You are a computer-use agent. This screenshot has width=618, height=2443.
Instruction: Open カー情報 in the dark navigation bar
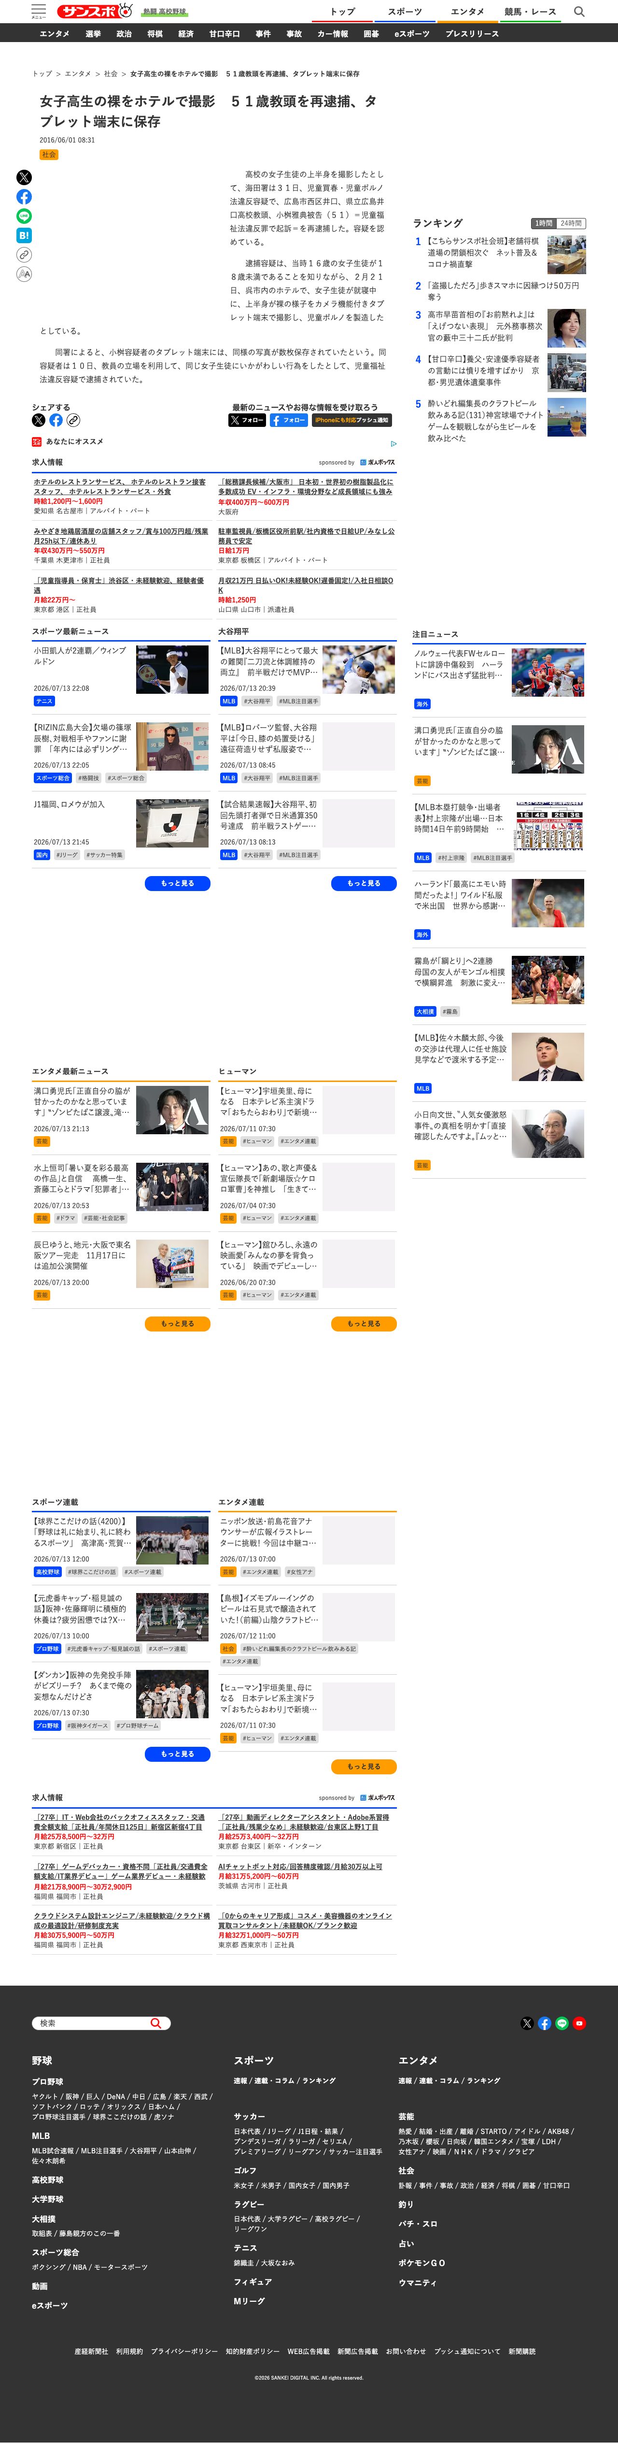tap(332, 34)
